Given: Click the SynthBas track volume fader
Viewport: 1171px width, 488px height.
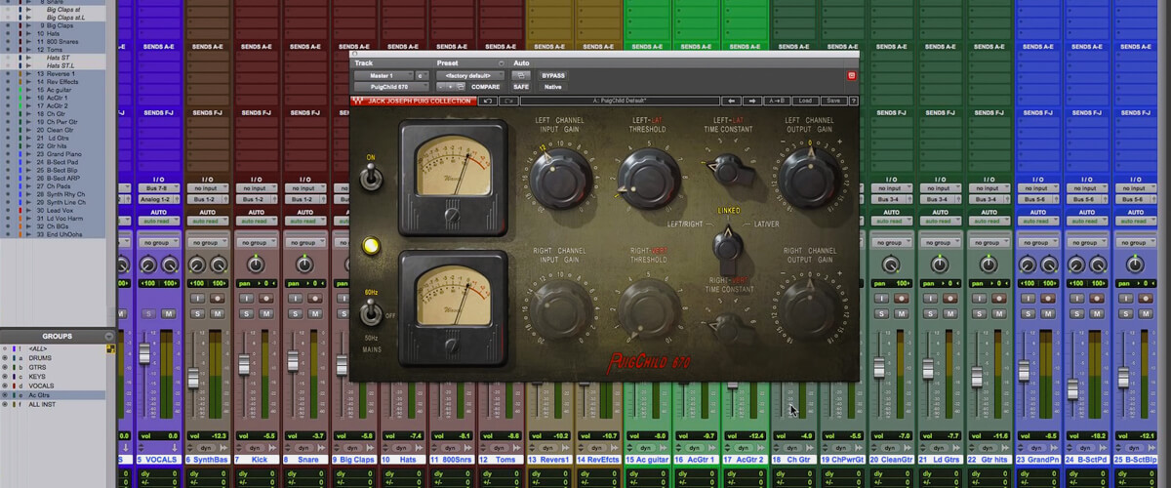Looking at the screenshot, I should coord(192,378).
